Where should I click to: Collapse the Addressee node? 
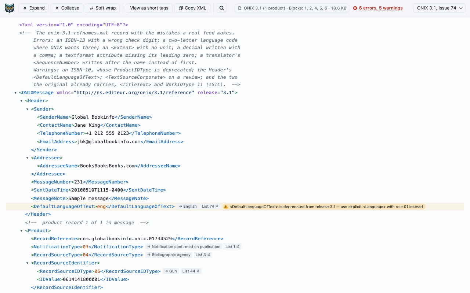point(27,158)
